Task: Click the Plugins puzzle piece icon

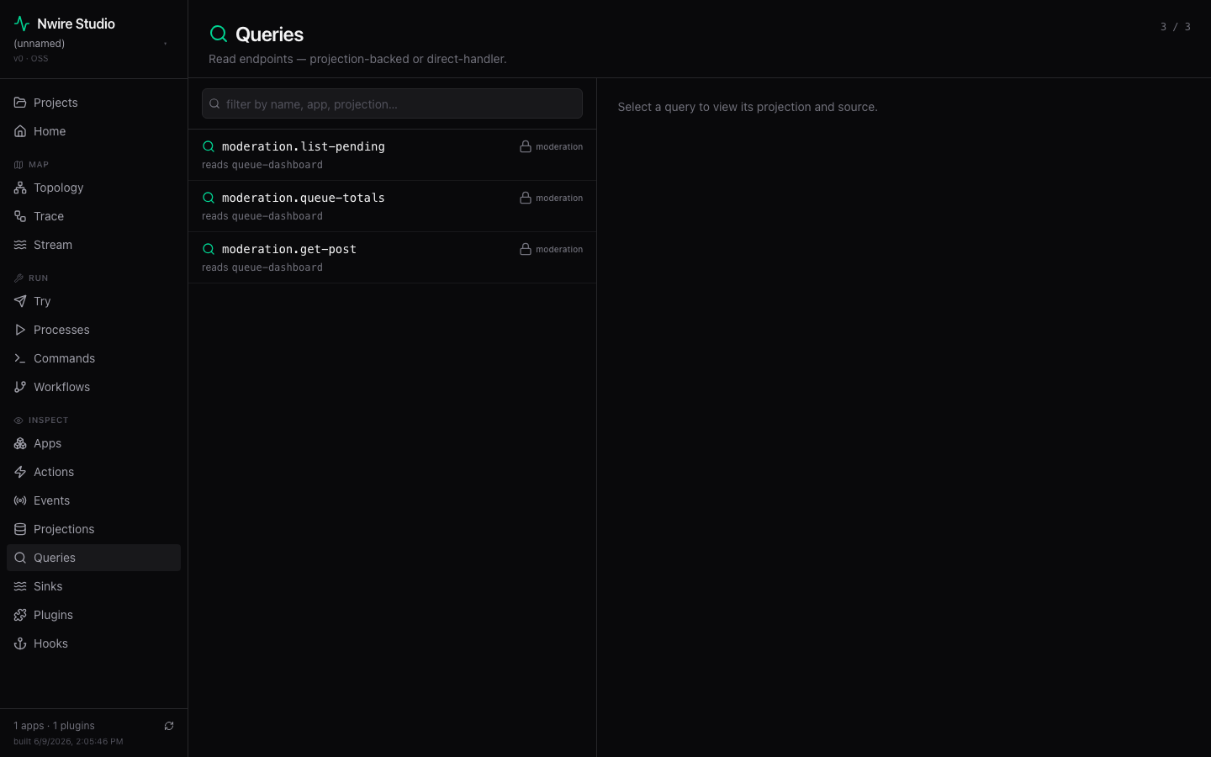Action: point(20,615)
